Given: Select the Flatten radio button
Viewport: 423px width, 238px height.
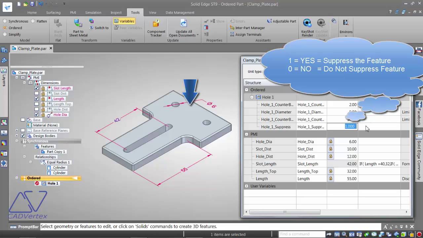Looking at the screenshot, I should 33,21.
